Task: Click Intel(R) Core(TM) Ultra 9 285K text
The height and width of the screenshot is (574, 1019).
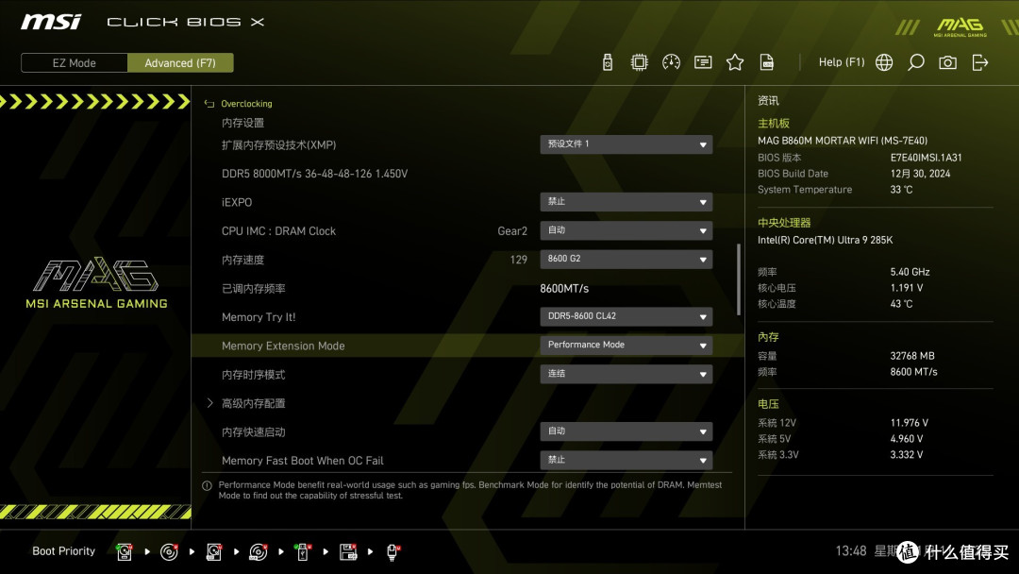Action: (x=825, y=240)
